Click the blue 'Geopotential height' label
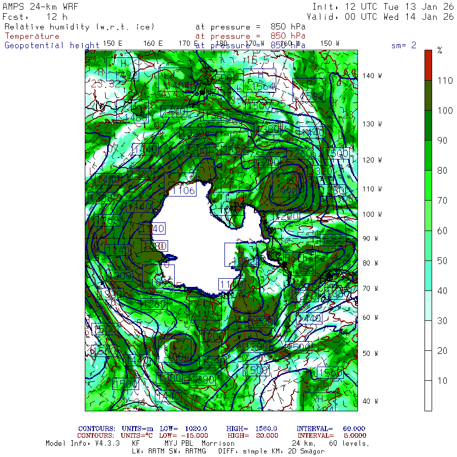This screenshot has width=457, height=457. click(52, 46)
